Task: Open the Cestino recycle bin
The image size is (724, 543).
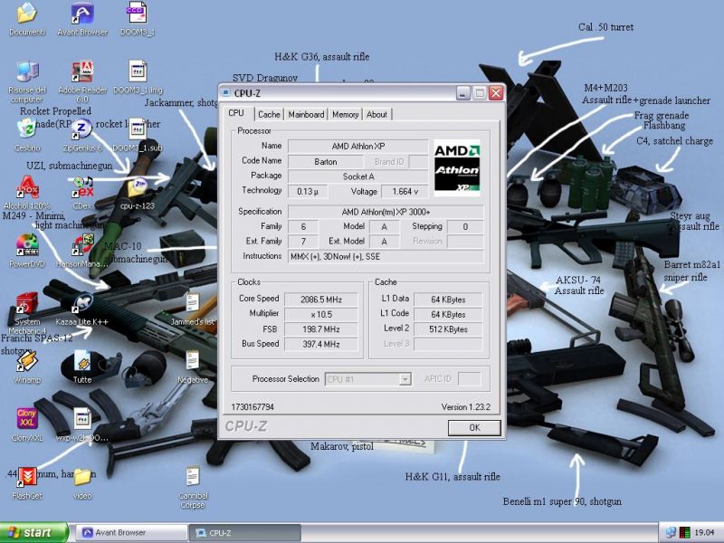Action: click(27, 129)
